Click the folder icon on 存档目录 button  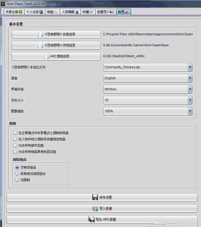[x=41, y=45]
